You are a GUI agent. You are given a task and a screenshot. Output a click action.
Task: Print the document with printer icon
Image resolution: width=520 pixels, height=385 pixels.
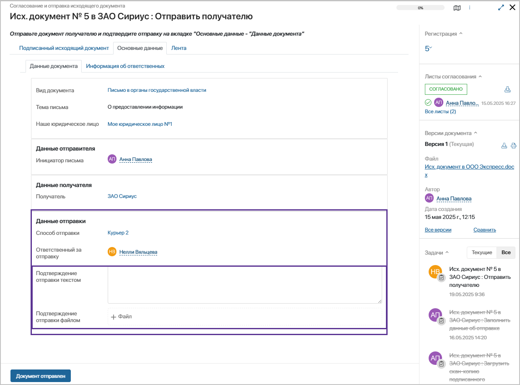click(x=513, y=146)
